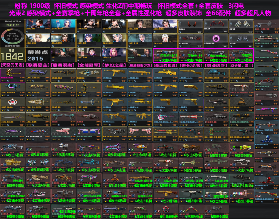Click weapon labeled 6攻击6击退

[114, 165]
